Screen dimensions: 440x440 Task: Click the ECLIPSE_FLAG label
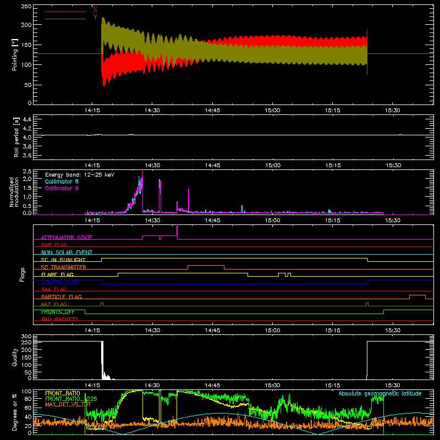click(x=60, y=282)
